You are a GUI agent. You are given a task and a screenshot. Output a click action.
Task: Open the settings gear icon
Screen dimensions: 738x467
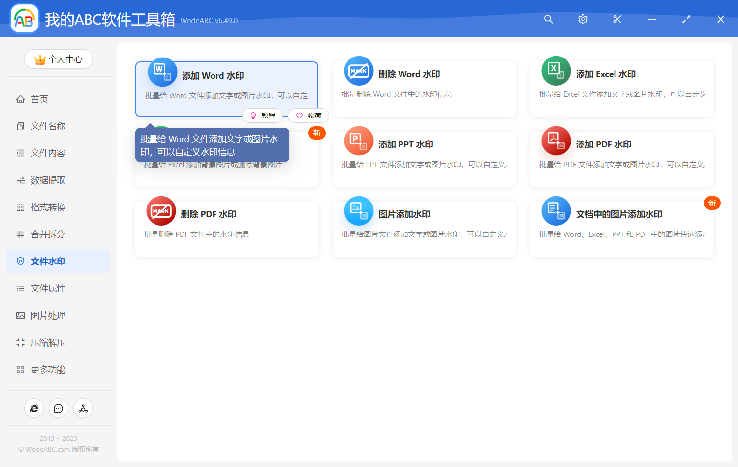tap(583, 19)
